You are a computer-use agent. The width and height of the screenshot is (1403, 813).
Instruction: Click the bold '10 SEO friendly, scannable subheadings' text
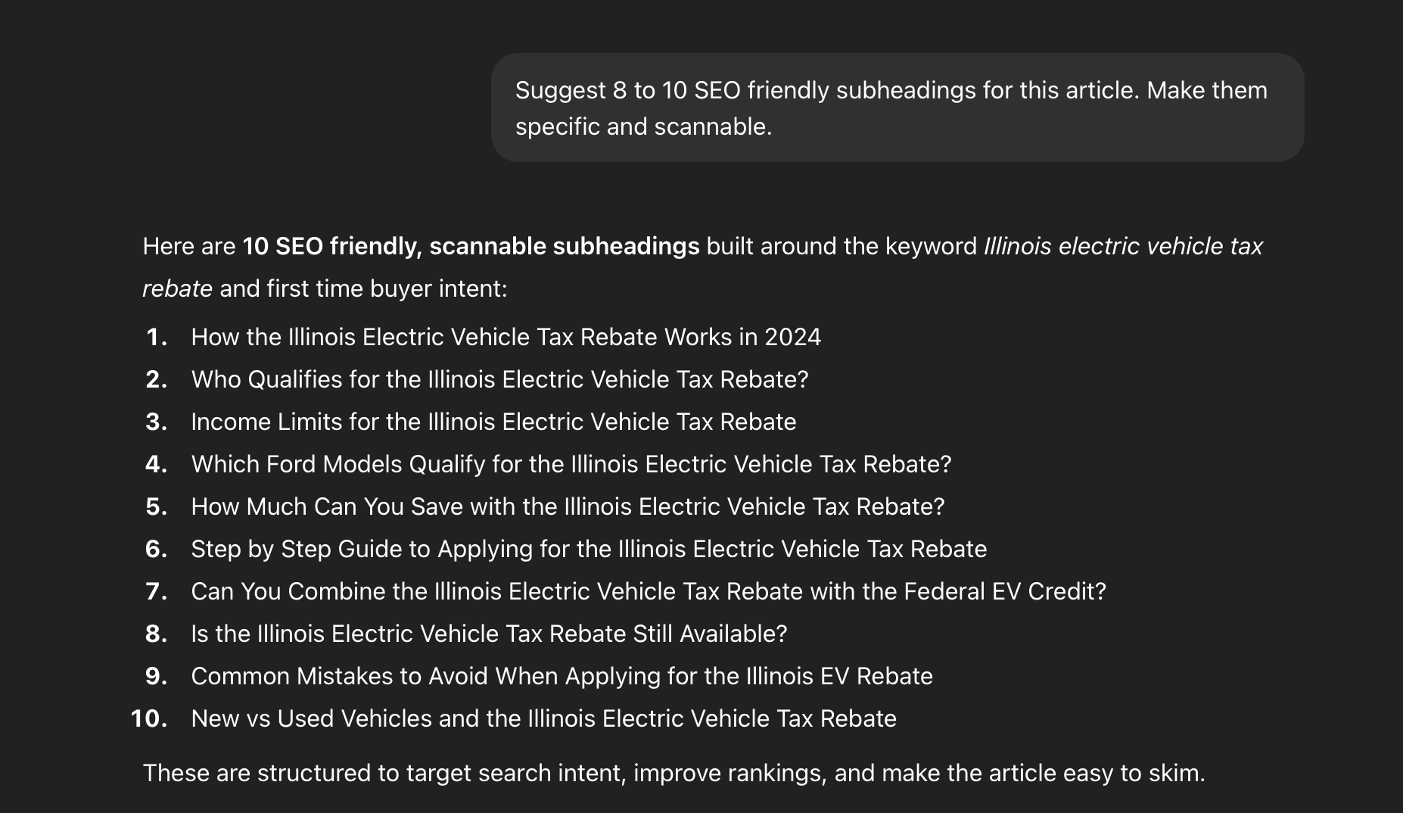click(471, 246)
